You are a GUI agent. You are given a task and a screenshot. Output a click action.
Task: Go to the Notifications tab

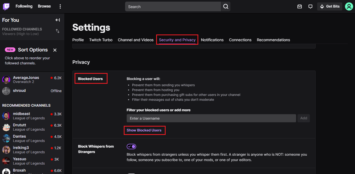[212, 40]
